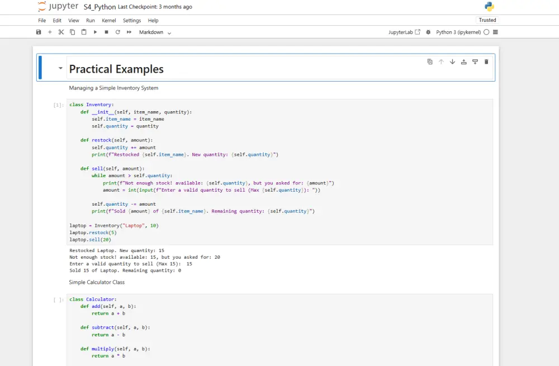Select the Practical Examples heading cell
This screenshot has height=366, width=559.
click(279, 68)
